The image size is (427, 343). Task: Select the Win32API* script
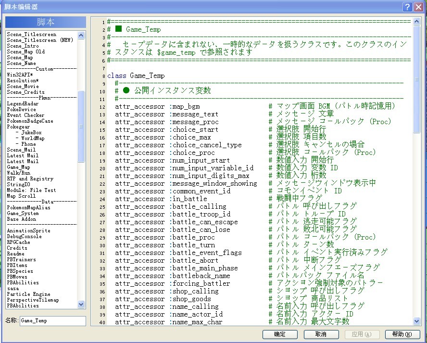[20, 75]
